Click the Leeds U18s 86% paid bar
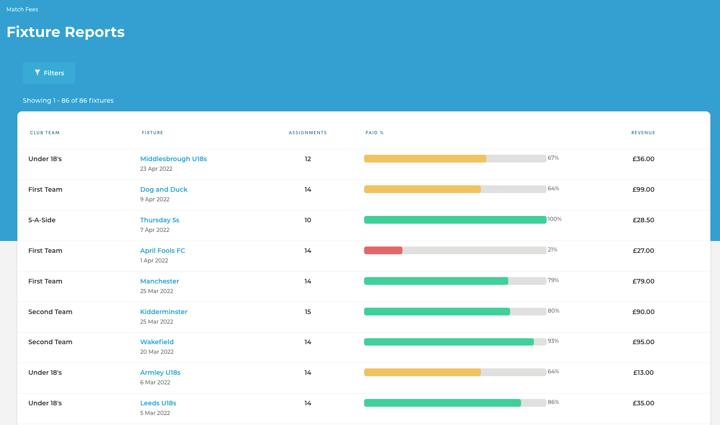 click(x=455, y=403)
